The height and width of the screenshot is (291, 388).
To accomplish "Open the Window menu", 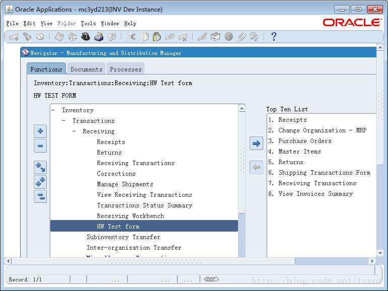I will pyautogui.click(x=110, y=24).
